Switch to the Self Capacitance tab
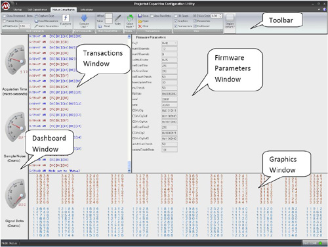Image resolution: width=328 pixels, height=247 pixels. 37,10
